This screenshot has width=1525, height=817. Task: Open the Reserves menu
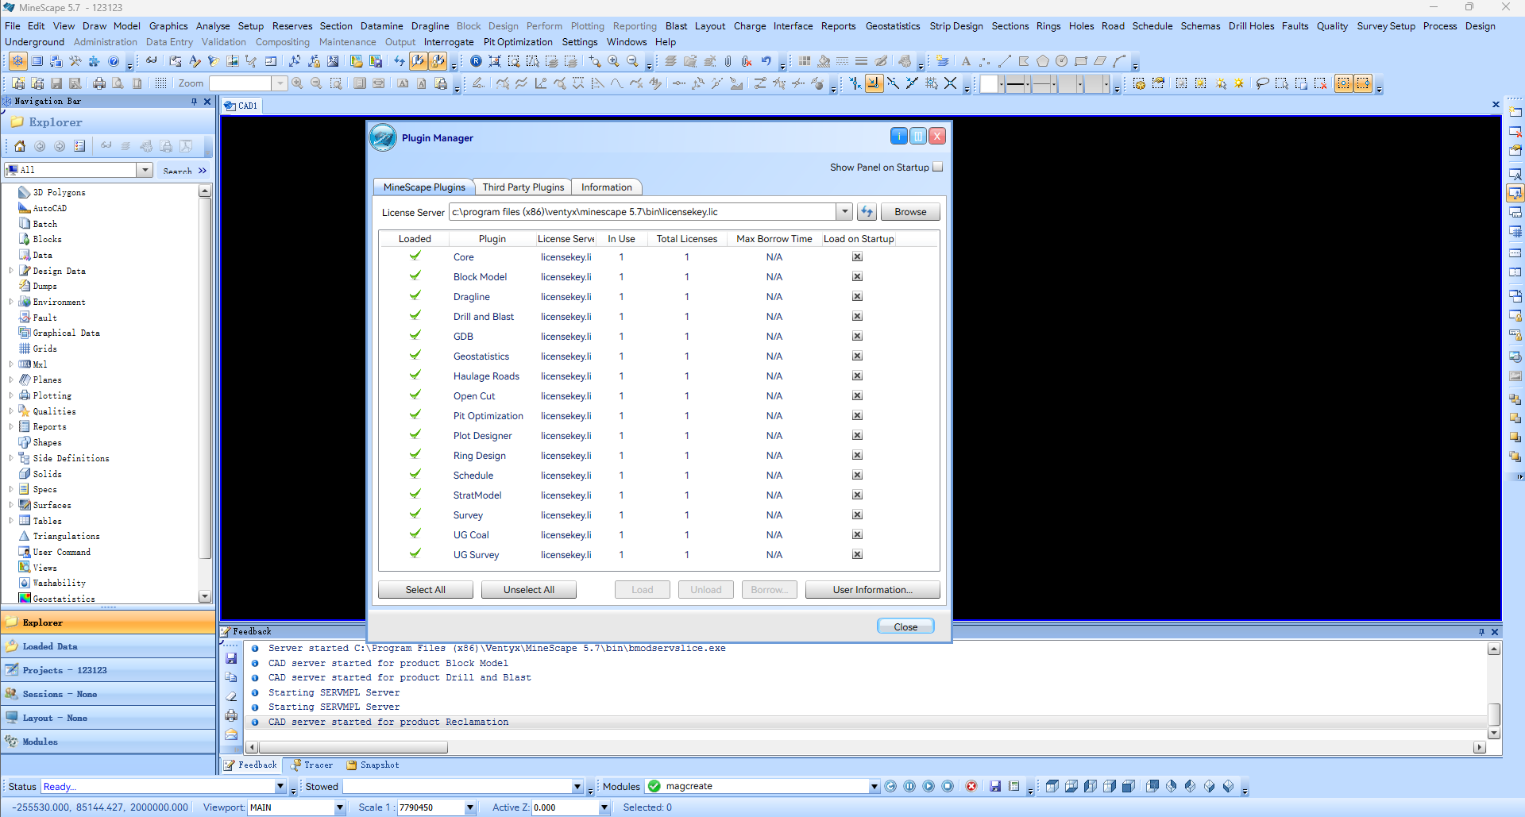click(x=291, y=26)
